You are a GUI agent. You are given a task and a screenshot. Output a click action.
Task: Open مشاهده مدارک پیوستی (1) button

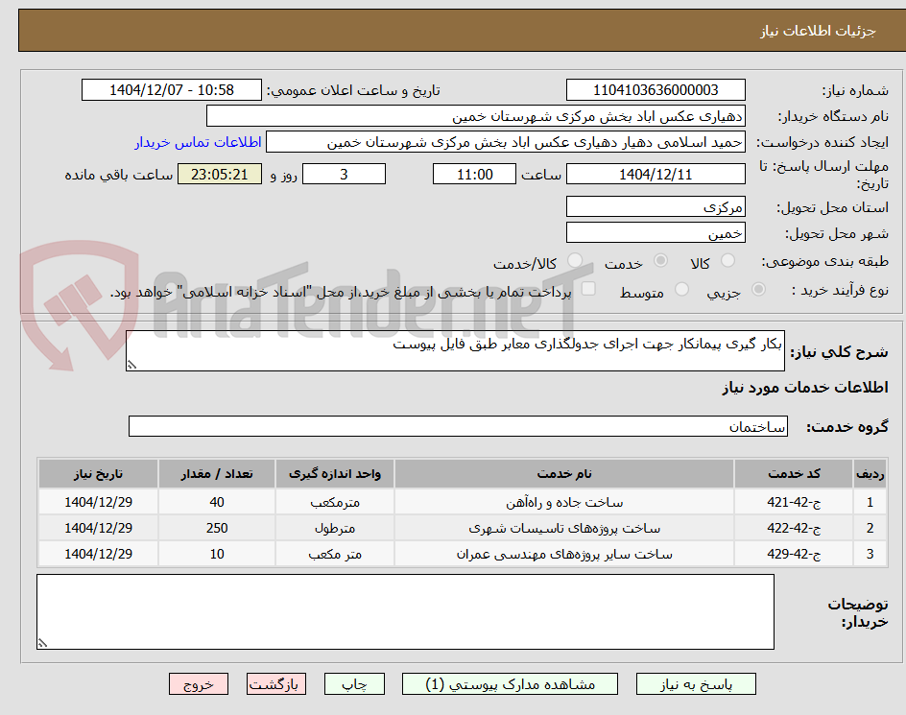(x=510, y=684)
